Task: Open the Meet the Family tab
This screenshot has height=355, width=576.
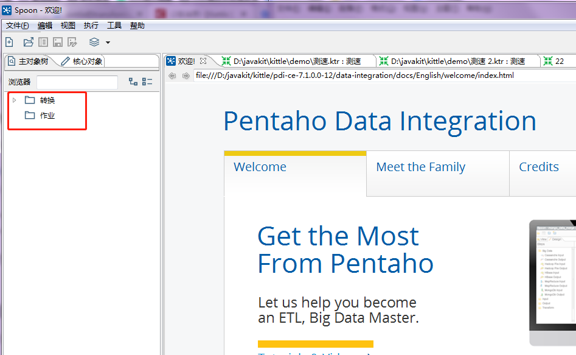Action: pos(438,174)
